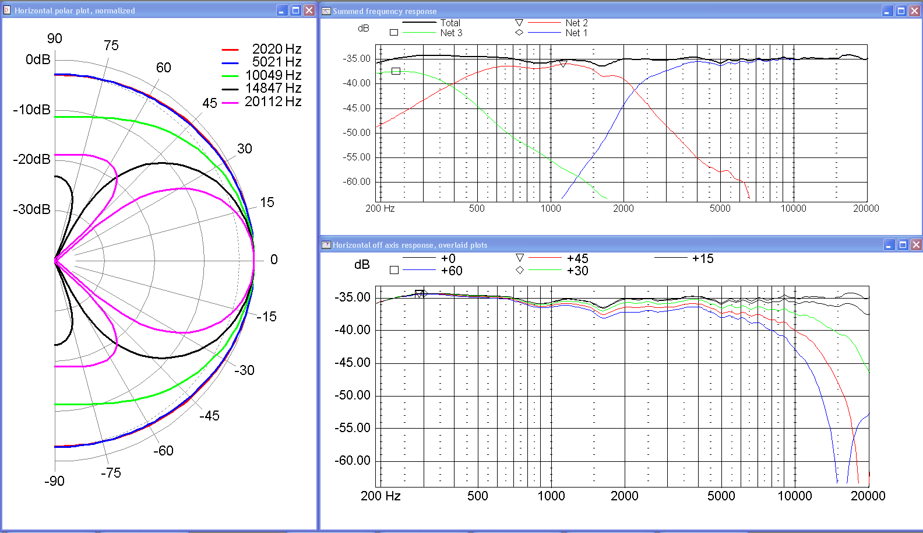Click the green 10049 Hz legend line
The image size is (923, 533).
(230, 76)
